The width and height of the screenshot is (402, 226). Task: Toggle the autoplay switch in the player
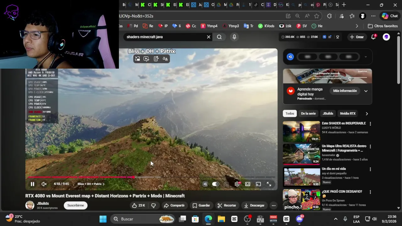coord(215,184)
